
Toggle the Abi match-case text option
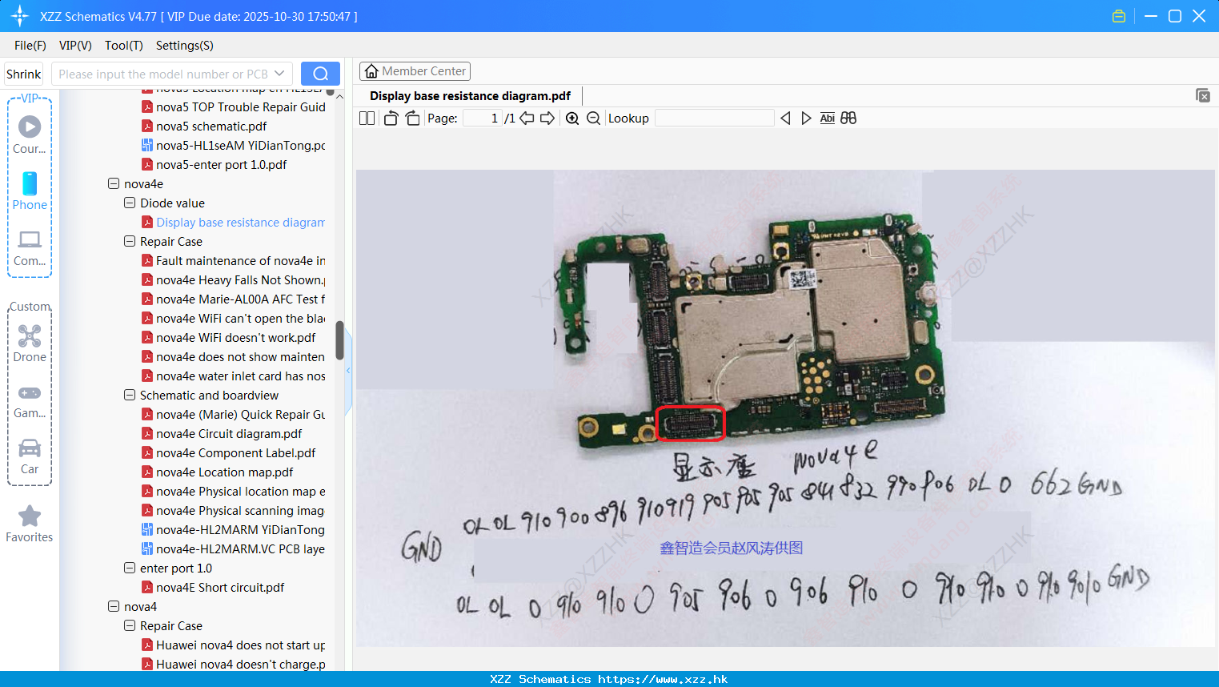point(828,119)
